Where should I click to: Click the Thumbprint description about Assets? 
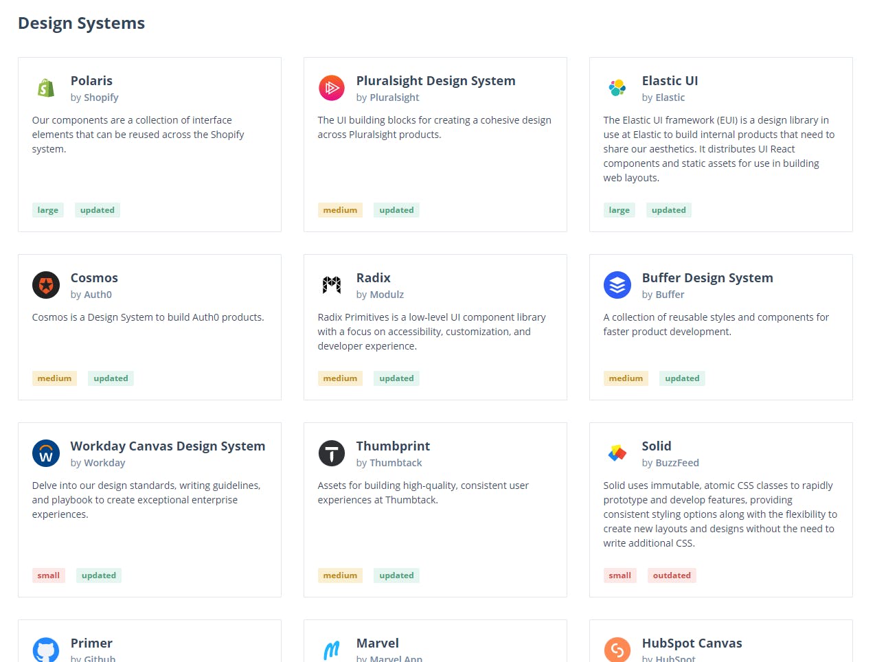[423, 492]
